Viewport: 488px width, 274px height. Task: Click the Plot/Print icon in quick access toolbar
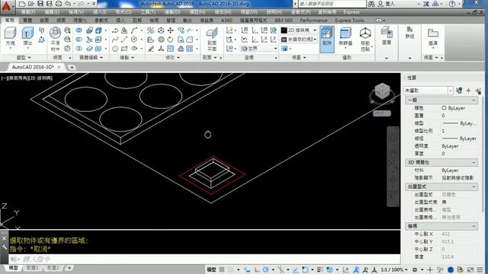59,4
